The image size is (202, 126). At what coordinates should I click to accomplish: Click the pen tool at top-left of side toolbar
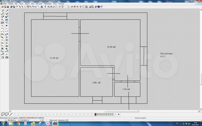click(2, 11)
